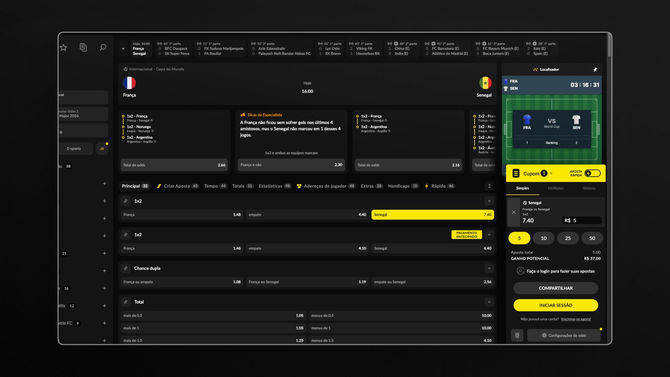Click the Inscreva-se agora link
This screenshot has height=377, width=670.
pos(576,319)
